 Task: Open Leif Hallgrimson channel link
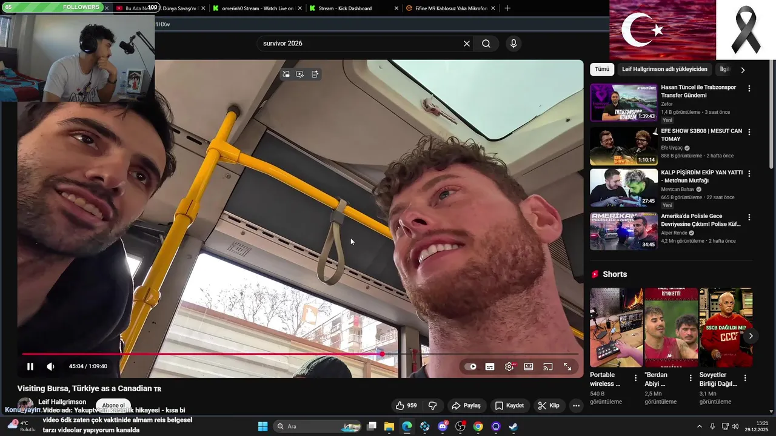[62, 401]
